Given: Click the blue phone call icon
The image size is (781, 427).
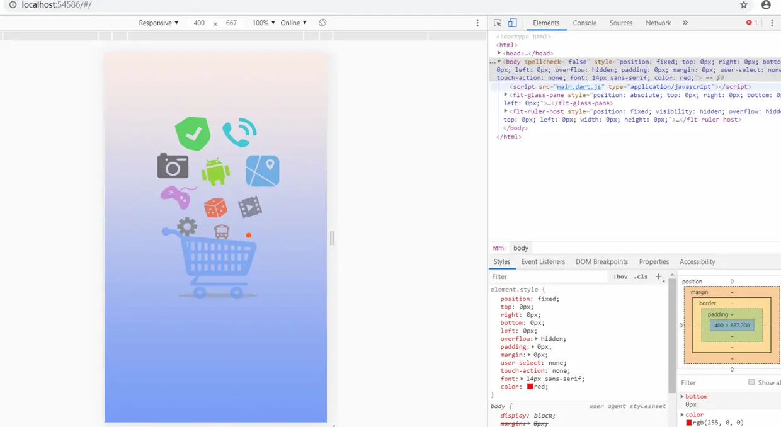Looking at the screenshot, I should [x=239, y=133].
